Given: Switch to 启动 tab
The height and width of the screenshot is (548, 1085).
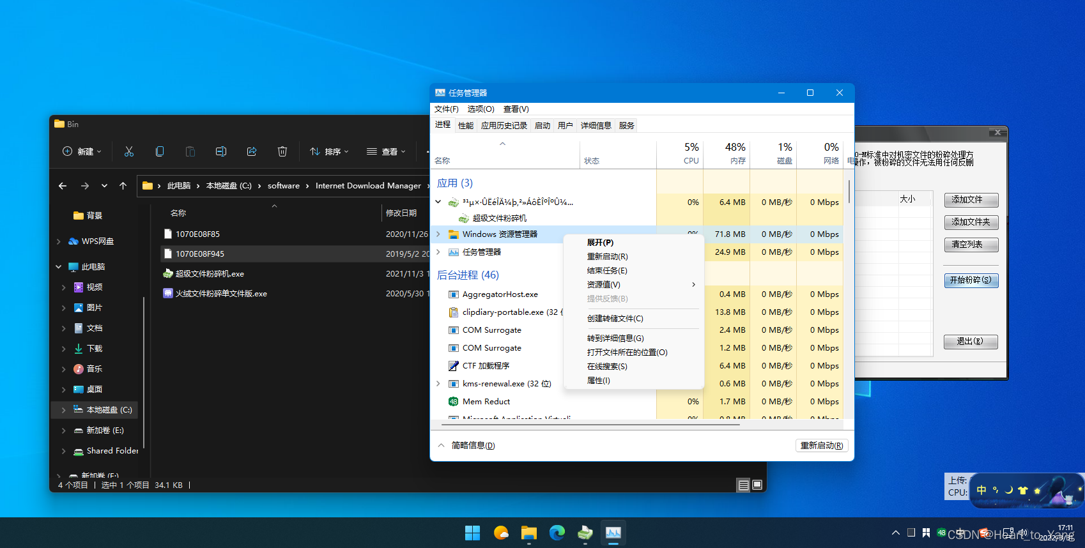Looking at the screenshot, I should pyautogui.click(x=542, y=126).
